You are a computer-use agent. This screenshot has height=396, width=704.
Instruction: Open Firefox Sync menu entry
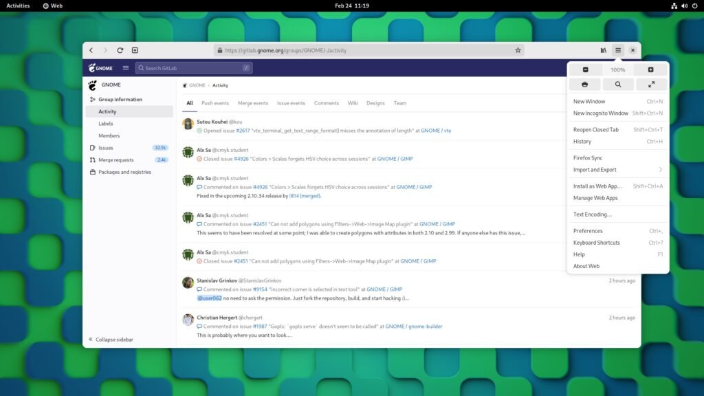tap(618, 158)
